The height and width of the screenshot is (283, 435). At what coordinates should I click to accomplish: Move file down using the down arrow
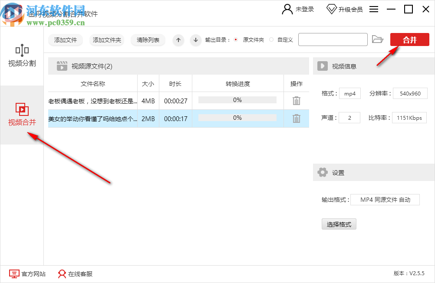pos(195,39)
